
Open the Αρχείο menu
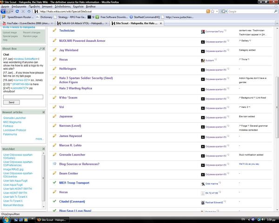pyautogui.click(x=5, y=7)
